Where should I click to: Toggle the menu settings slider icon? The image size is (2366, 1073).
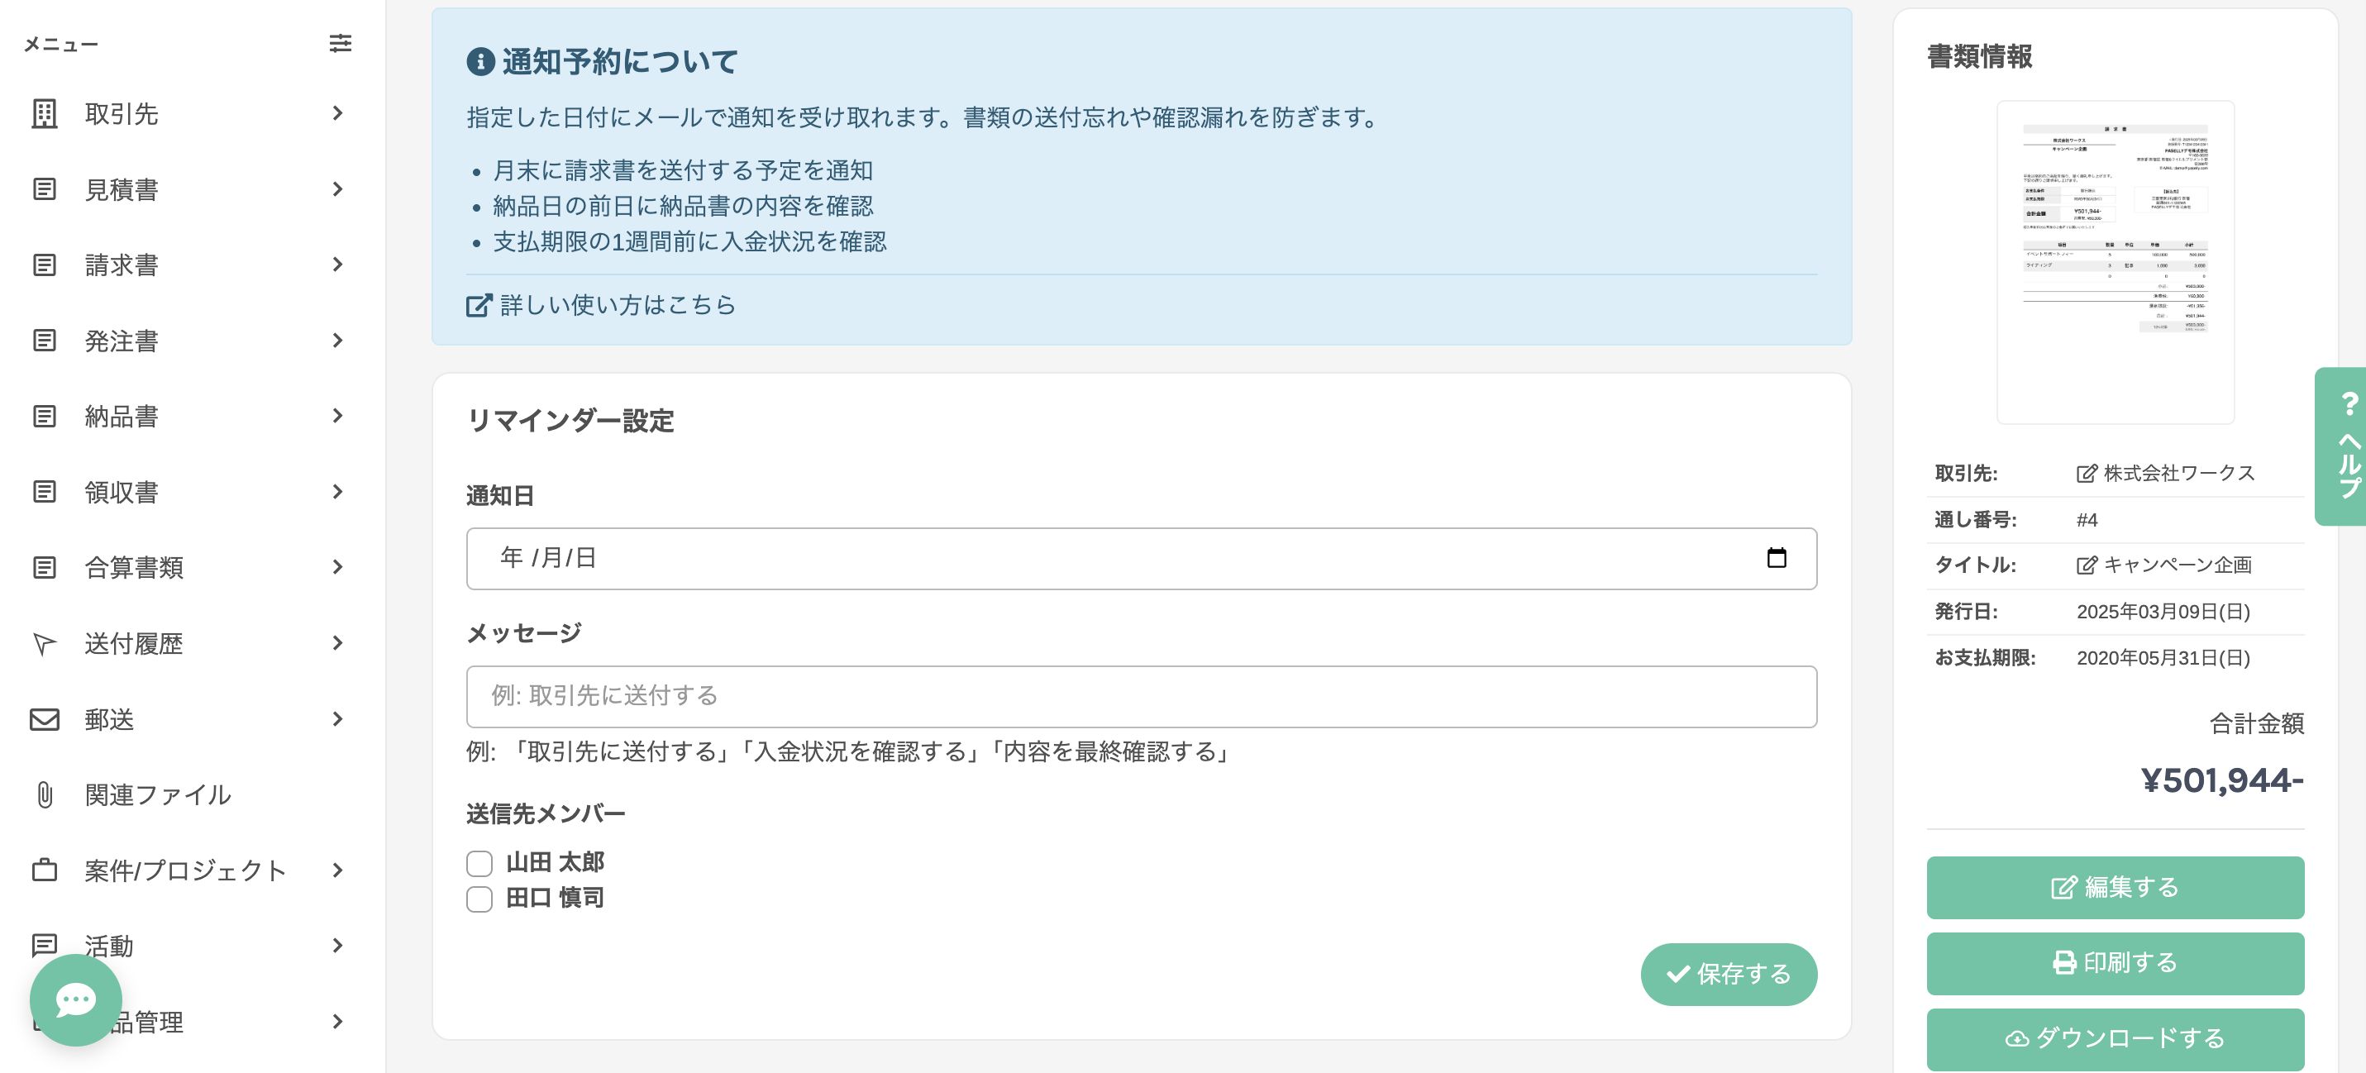pyautogui.click(x=340, y=43)
